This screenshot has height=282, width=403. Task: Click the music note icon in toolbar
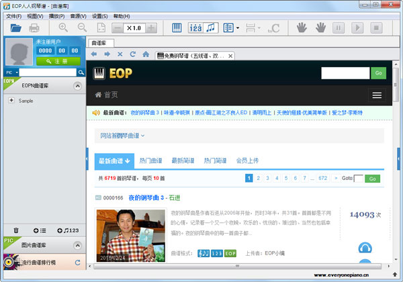click(x=212, y=28)
